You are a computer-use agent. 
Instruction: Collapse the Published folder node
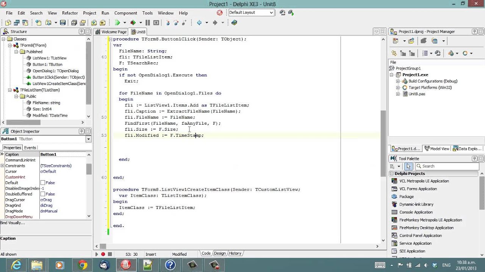[x=16, y=52]
